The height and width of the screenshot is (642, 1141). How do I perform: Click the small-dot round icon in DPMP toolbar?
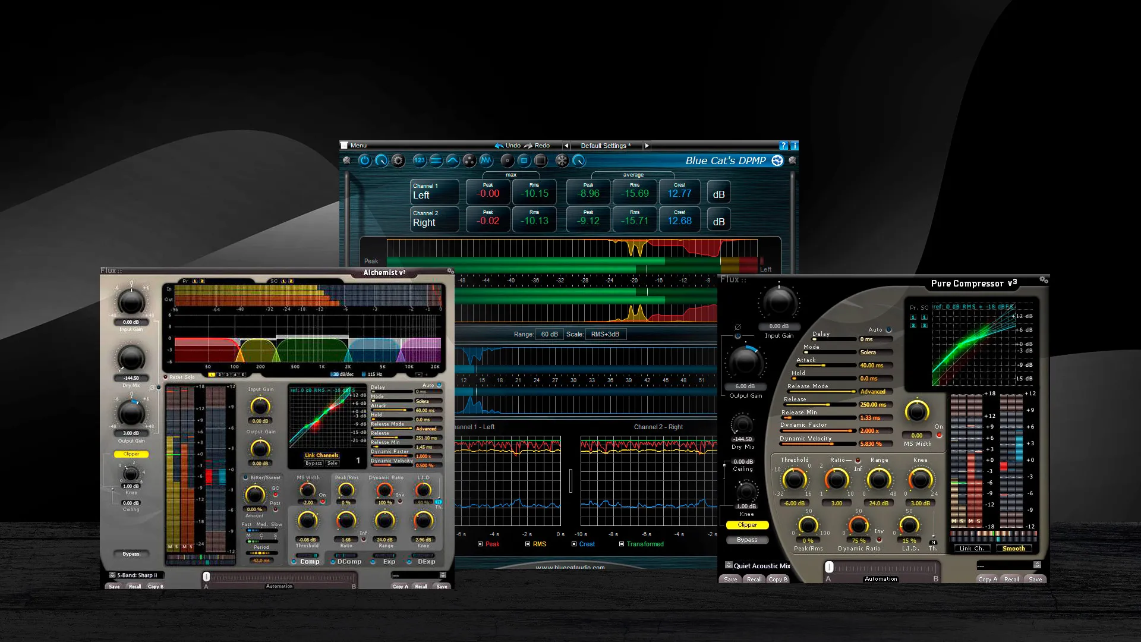pos(507,160)
